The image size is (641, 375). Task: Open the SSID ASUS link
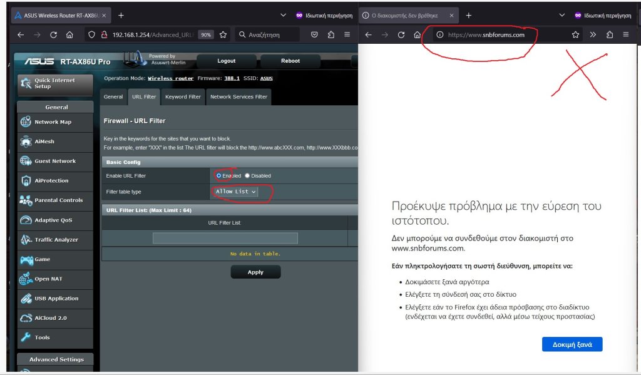[x=267, y=78]
